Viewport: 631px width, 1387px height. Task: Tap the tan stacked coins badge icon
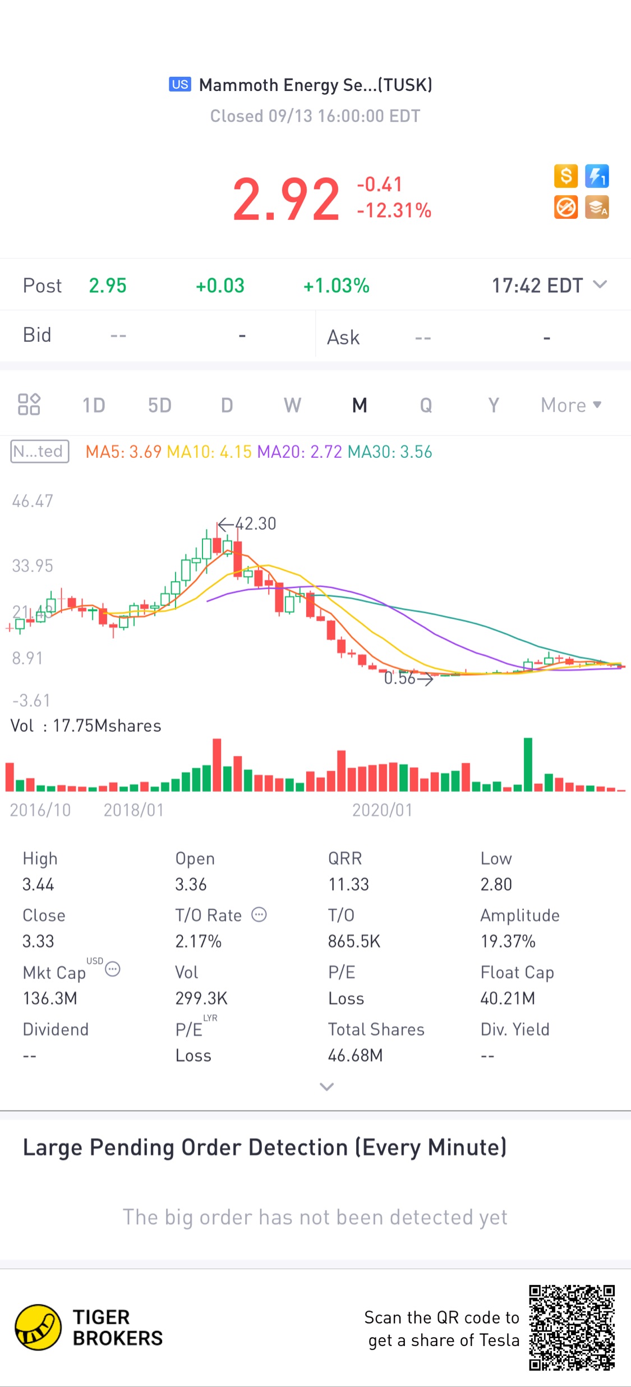click(597, 207)
